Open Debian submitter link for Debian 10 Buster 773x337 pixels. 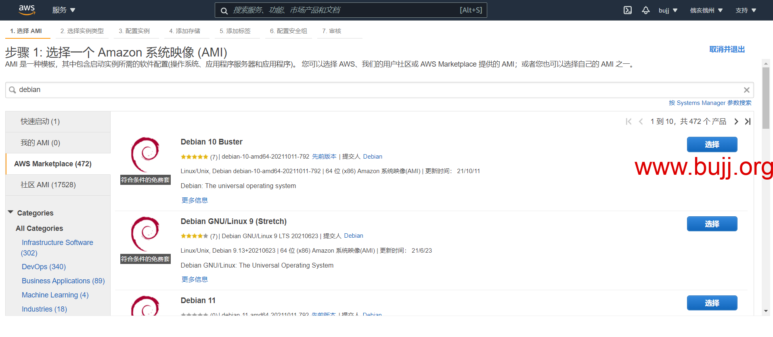tap(373, 157)
